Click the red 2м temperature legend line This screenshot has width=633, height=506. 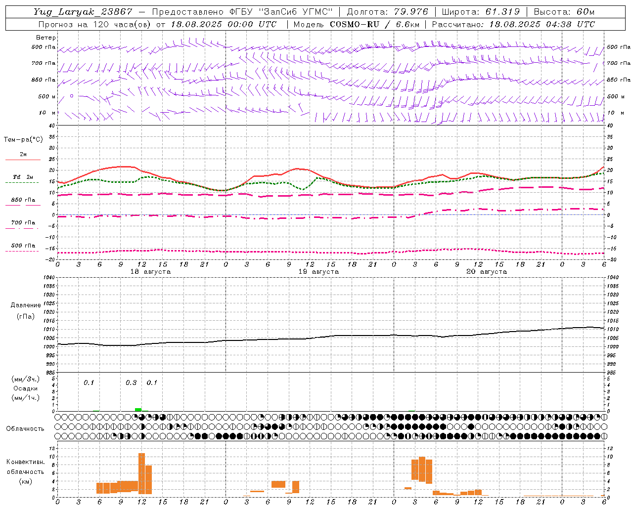(x=23, y=160)
